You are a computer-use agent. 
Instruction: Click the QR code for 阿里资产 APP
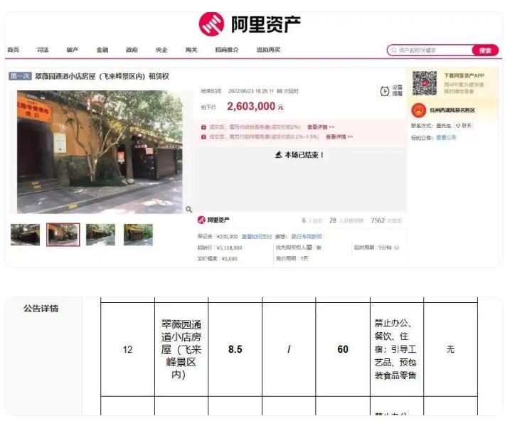425,82
